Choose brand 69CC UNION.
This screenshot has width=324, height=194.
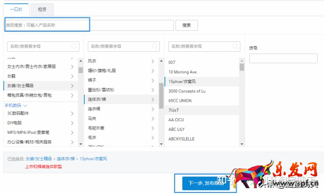click(202, 101)
